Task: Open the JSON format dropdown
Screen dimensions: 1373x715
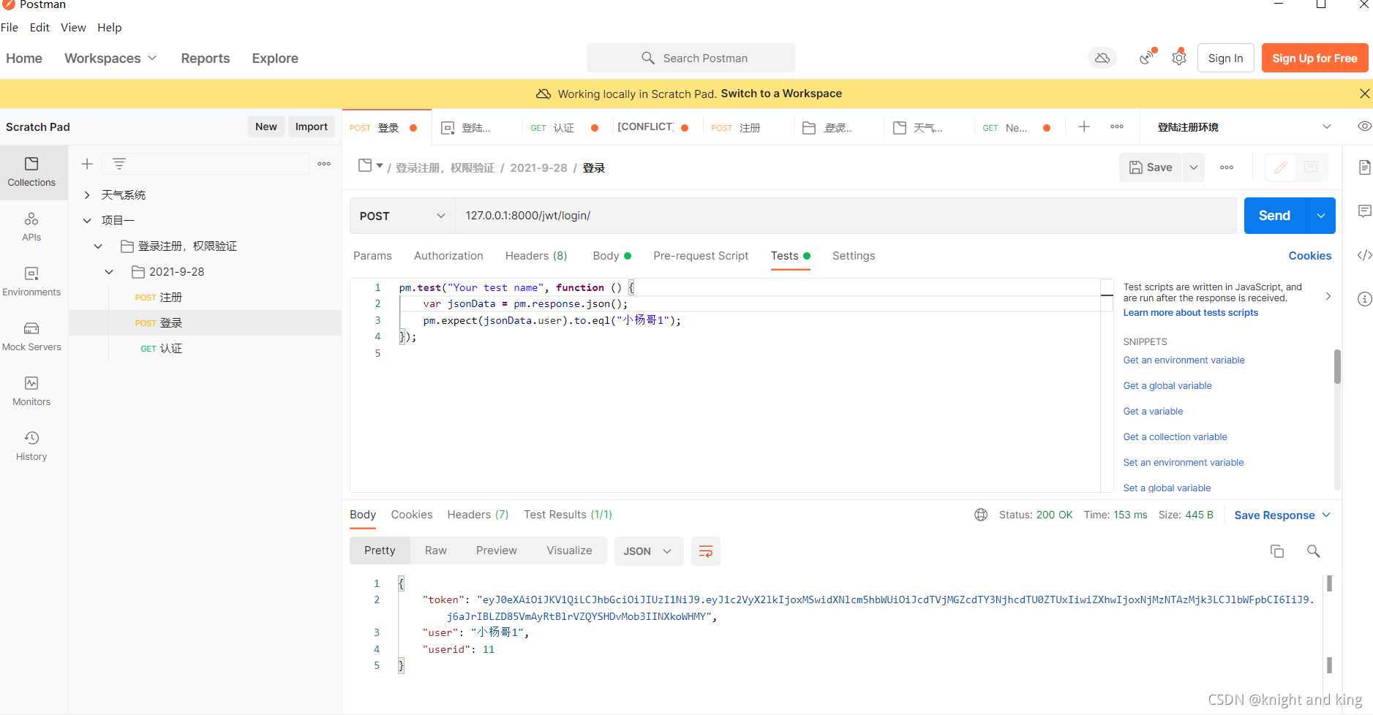Action: (x=648, y=551)
